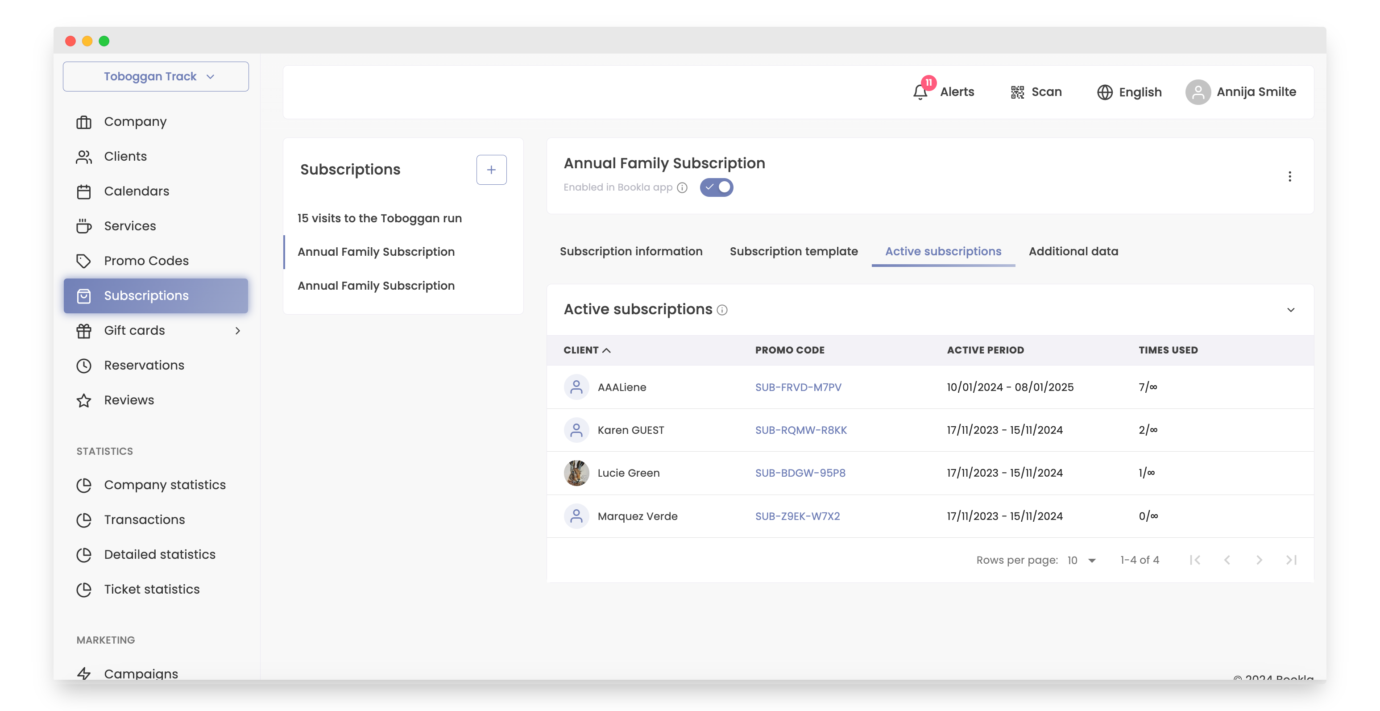Click info icon next to Active subscriptions heading
Screen dimensions: 1380x711
[722, 310]
